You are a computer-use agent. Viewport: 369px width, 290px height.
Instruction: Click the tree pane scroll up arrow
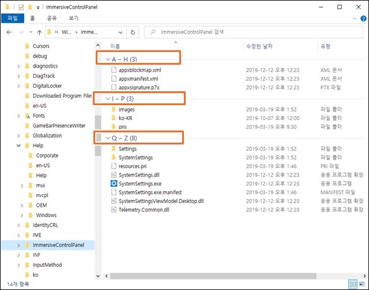point(98,45)
